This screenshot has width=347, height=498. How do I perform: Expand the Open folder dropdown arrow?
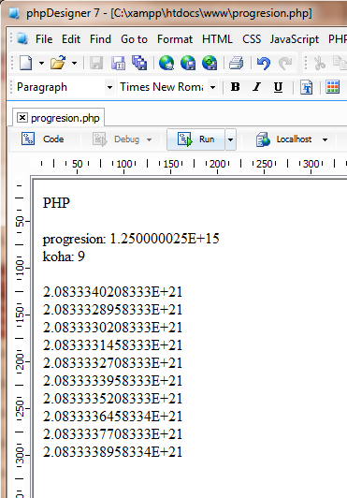click(x=74, y=64)
